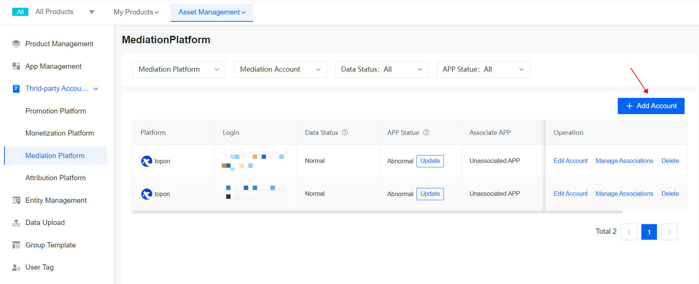Open the Mediation Platform filter dropdown
This screenshot has height=284, width=699.
[179, 69]
